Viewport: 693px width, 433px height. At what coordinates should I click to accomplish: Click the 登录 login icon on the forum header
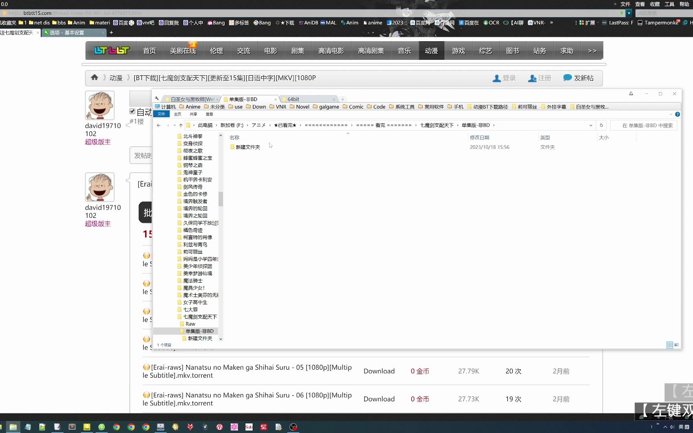coord(496,78)
